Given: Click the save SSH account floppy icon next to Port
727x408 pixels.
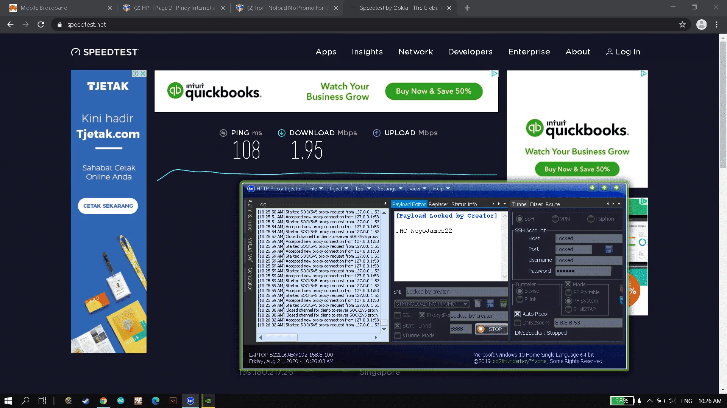Looking at the screenshot, I should 608,249.
